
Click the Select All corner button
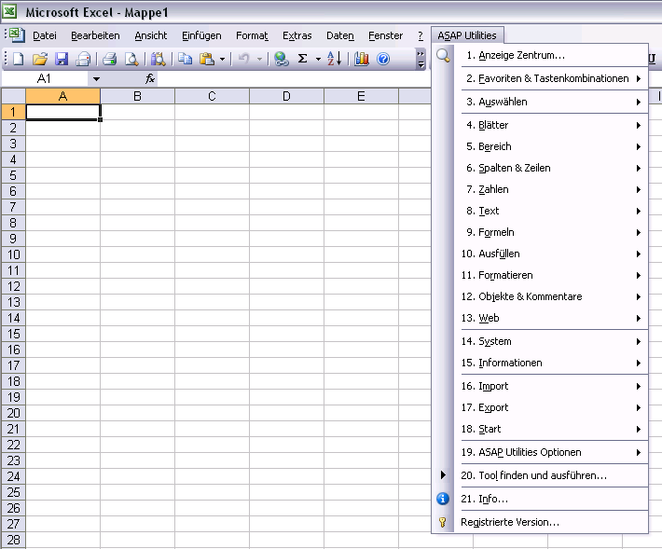point(13,96)
